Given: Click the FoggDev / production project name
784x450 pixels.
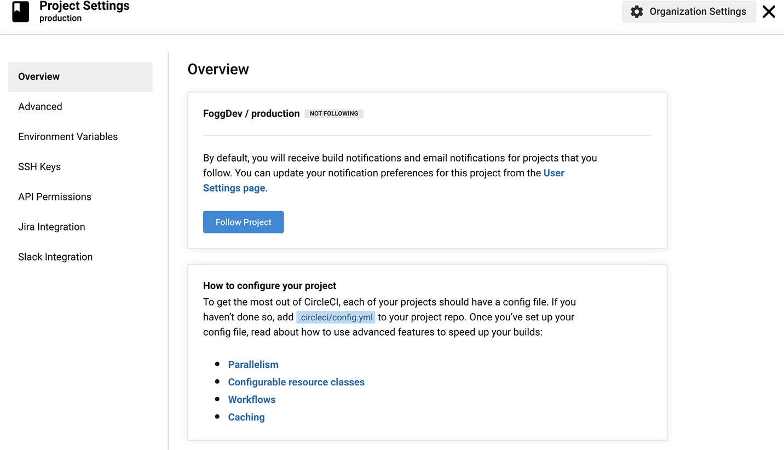Looking at the screenshot, I should pos(251,114).
